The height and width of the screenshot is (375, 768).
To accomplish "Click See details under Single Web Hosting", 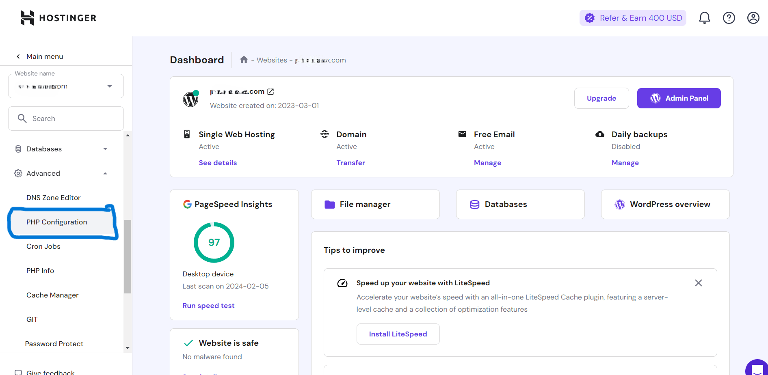I will [218, 163].
